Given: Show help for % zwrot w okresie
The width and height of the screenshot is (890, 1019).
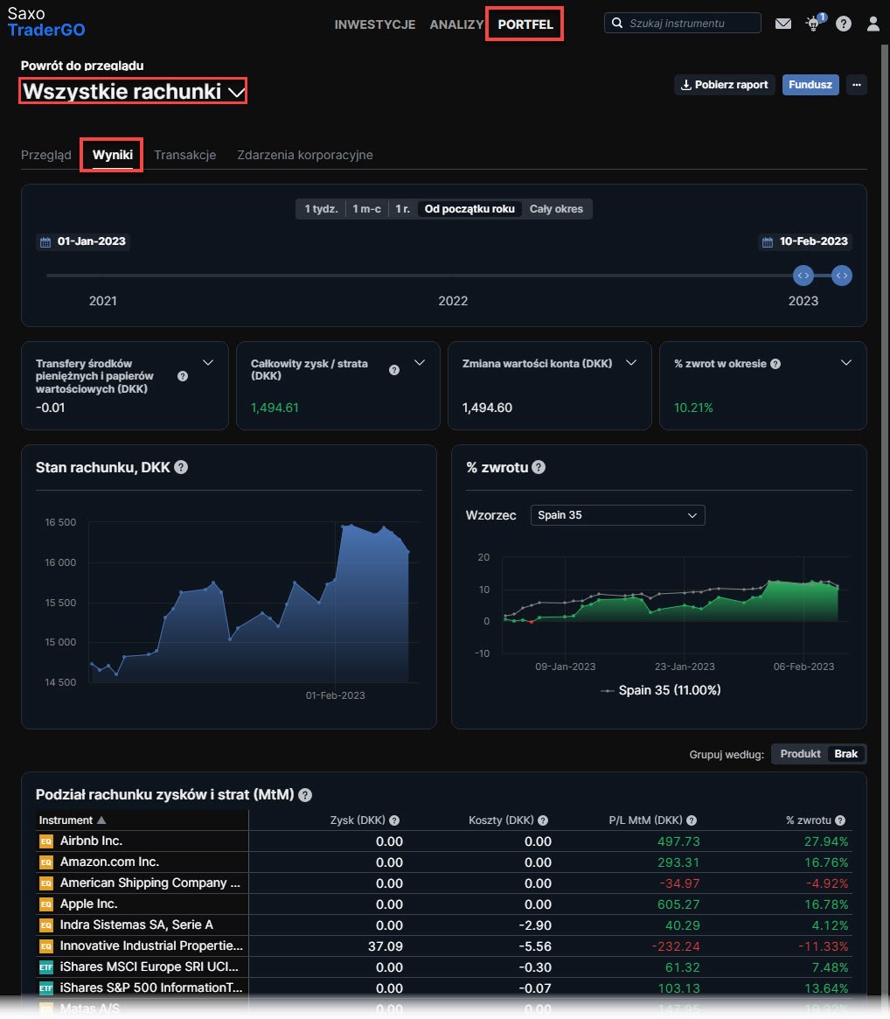Looking at the screenshot, I should coord(775,364).
